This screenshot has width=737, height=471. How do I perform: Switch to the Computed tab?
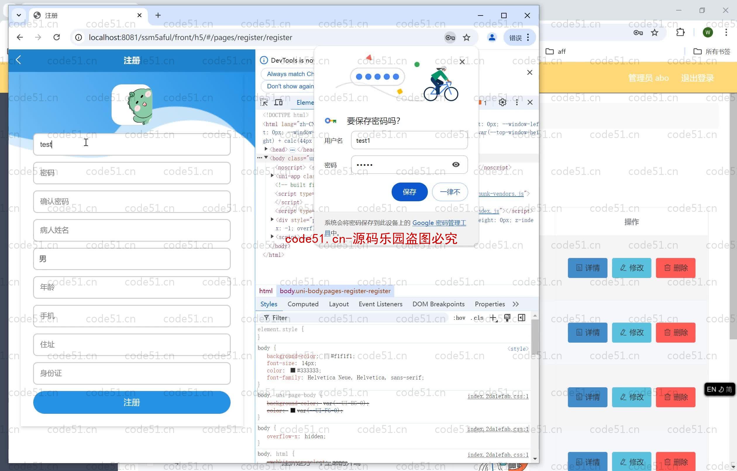pyautogui.click(x=303, y=304)
